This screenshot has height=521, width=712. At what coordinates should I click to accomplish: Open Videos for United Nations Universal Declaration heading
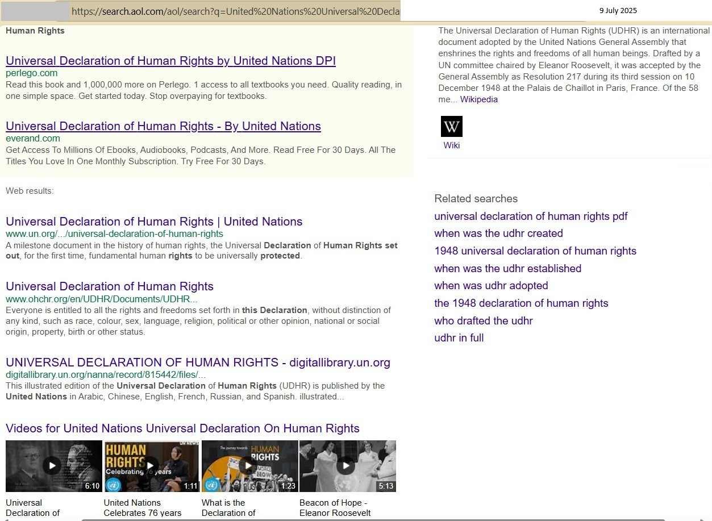pyautogui.click(x=182, y=428)
